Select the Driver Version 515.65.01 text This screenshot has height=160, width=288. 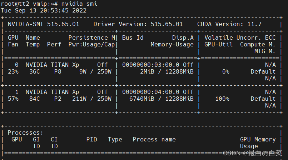click(x=138, y=24)
